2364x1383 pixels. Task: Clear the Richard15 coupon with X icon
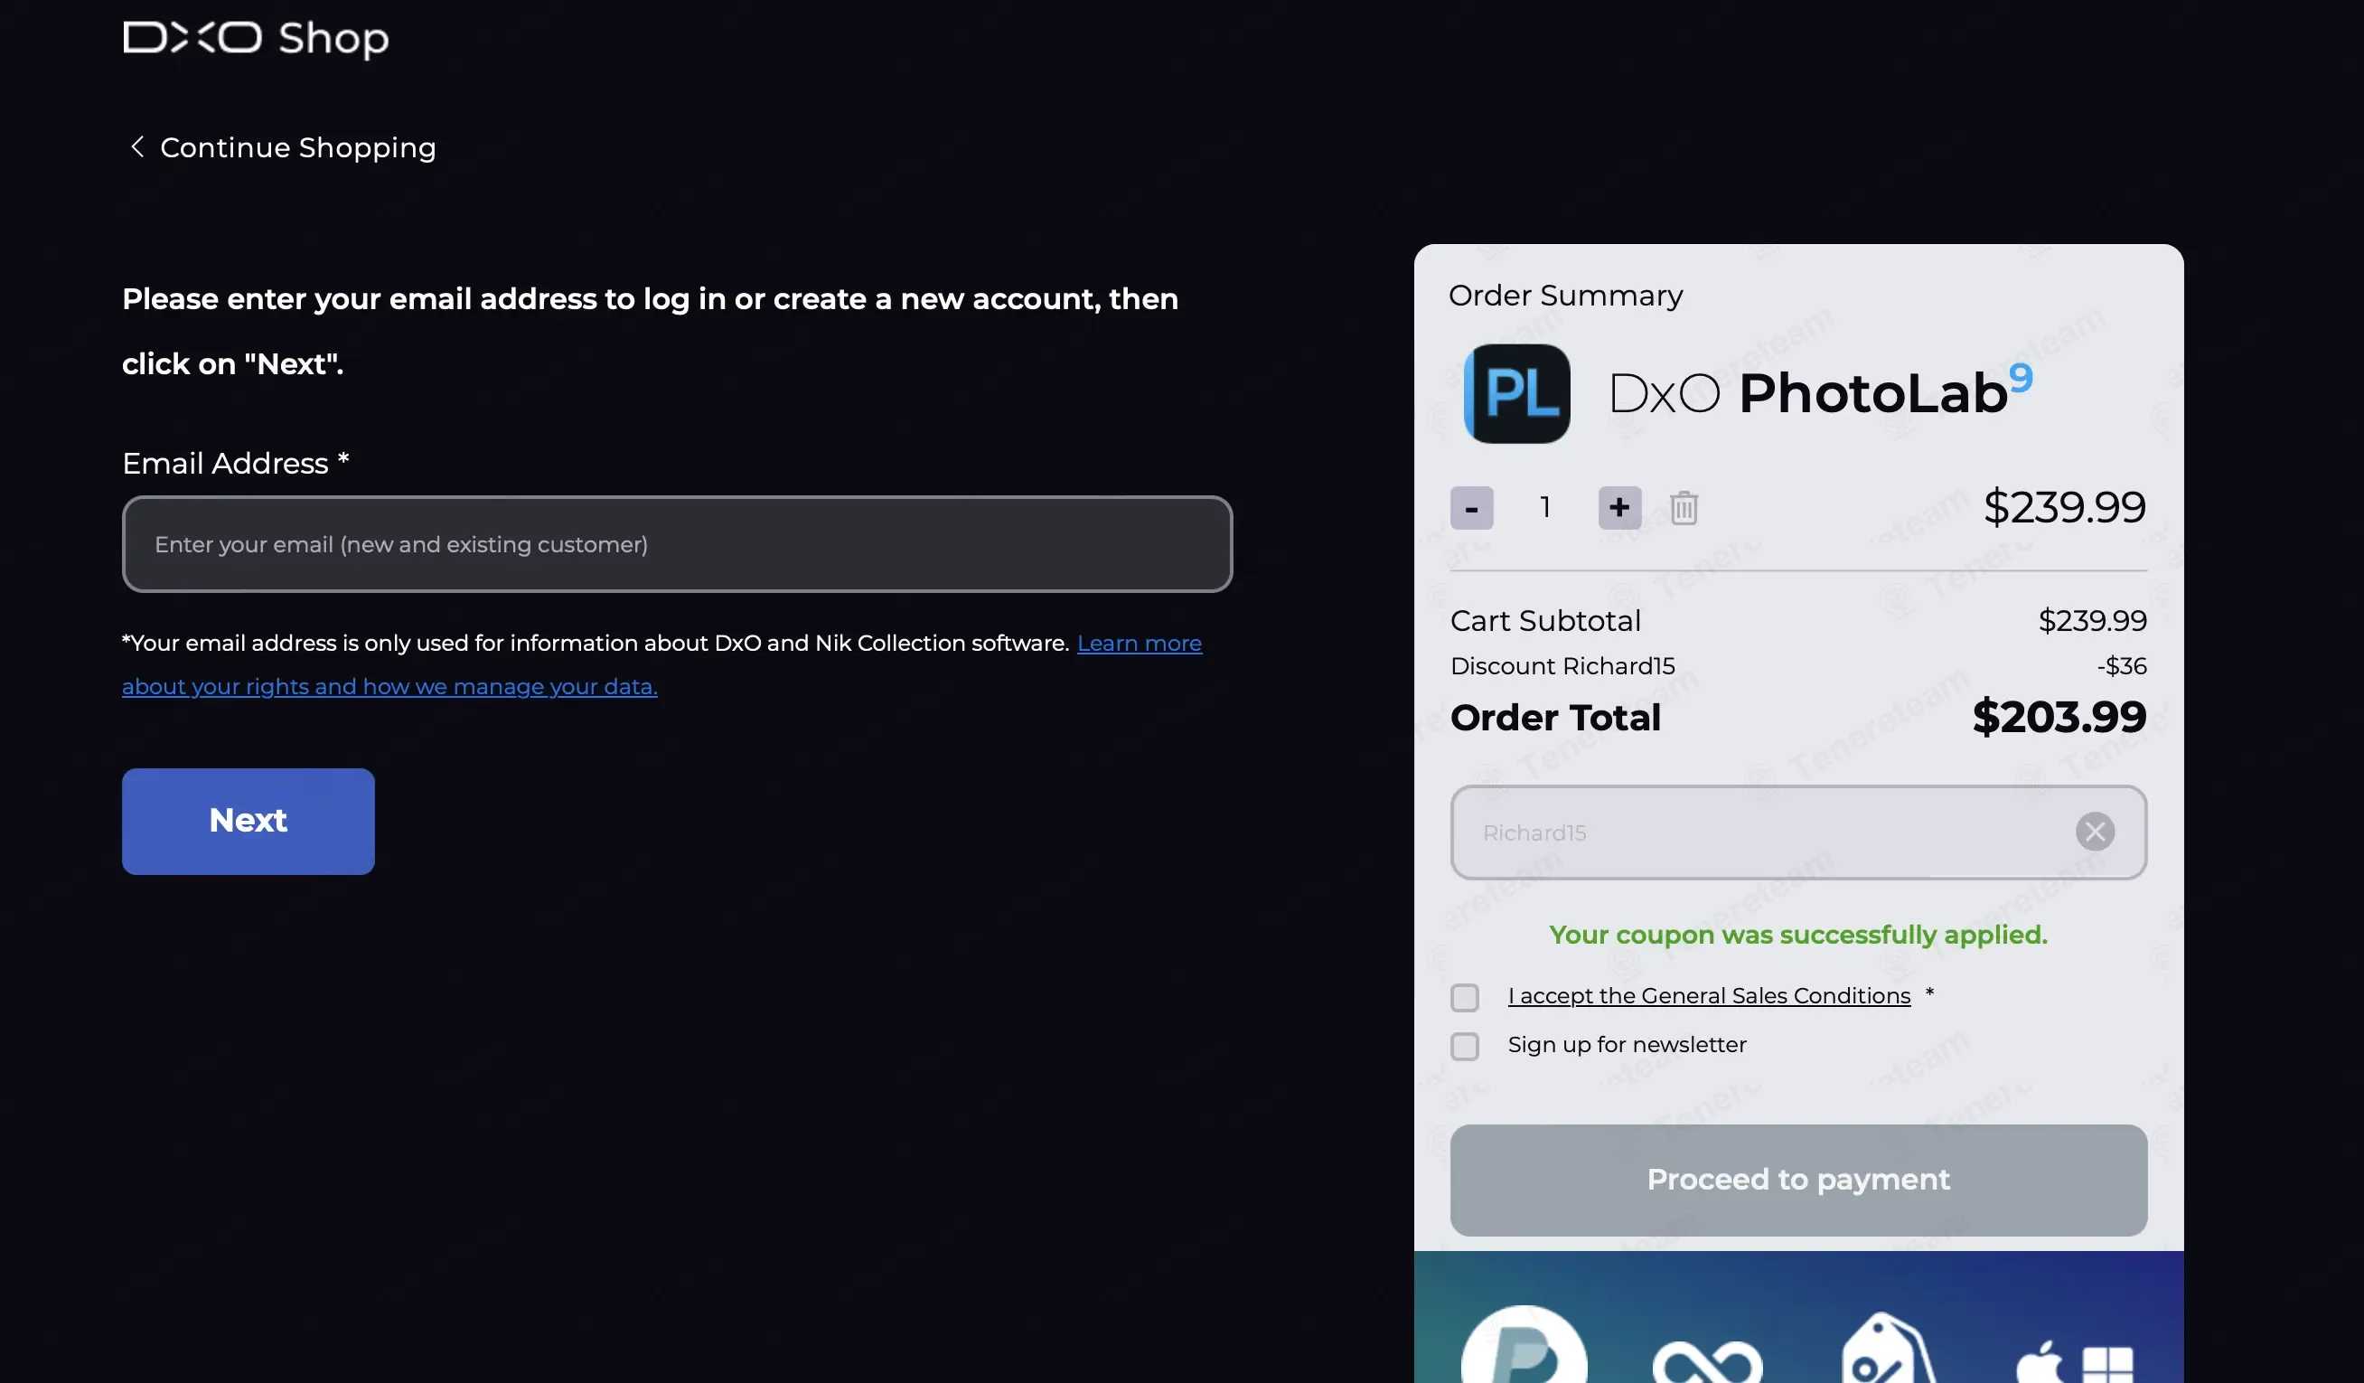pos(2094,832)
